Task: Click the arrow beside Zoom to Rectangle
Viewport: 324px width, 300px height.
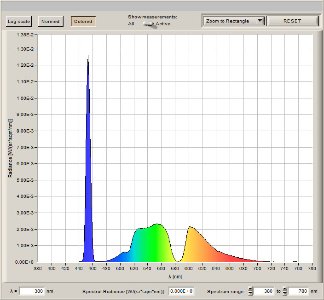Action: click(x=260, y=21)
